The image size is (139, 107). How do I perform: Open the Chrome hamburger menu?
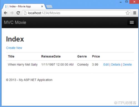[135, 13]
